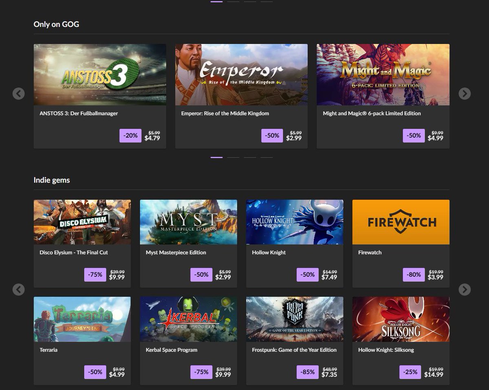Screen dimensions: 489x390
Task: Click Disco Elysium - The Final Cut title
Action: click(74, 252)
